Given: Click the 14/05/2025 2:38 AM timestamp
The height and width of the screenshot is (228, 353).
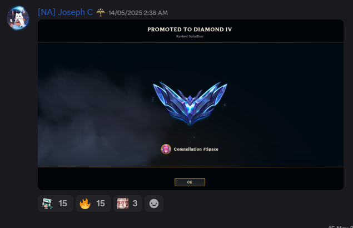Looking at the screenshot, I should click(x=138, y=13).
